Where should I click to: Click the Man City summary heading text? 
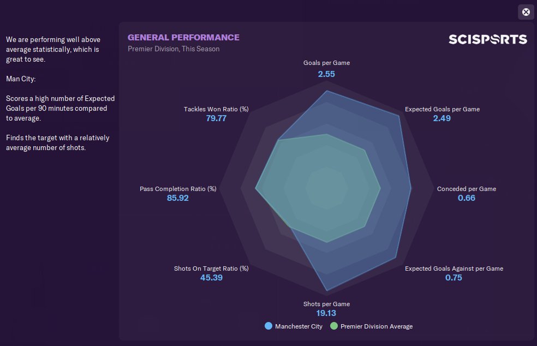click(21, 79)
